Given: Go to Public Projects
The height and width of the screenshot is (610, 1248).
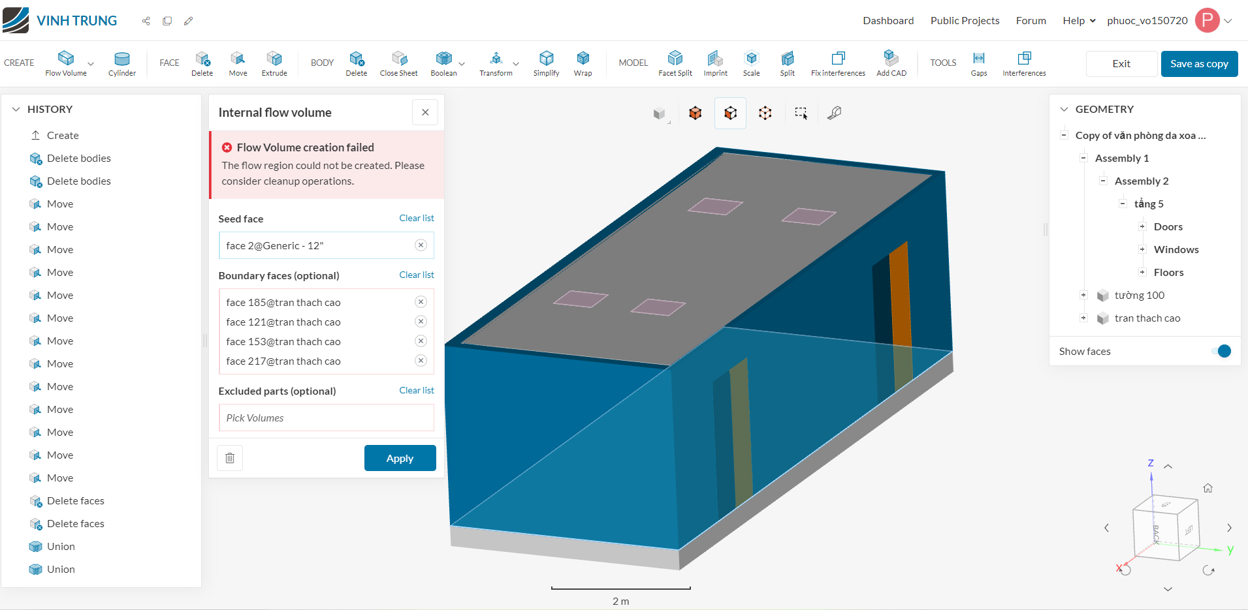Looking at the screenshot, I should [x=965, y=21].
